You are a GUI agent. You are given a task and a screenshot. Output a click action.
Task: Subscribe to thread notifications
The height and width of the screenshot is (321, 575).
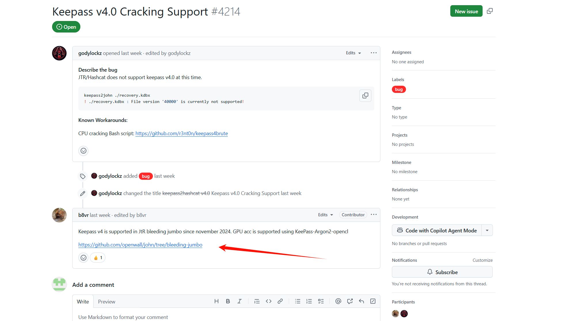pyautogui.click(x=442, y=272)
